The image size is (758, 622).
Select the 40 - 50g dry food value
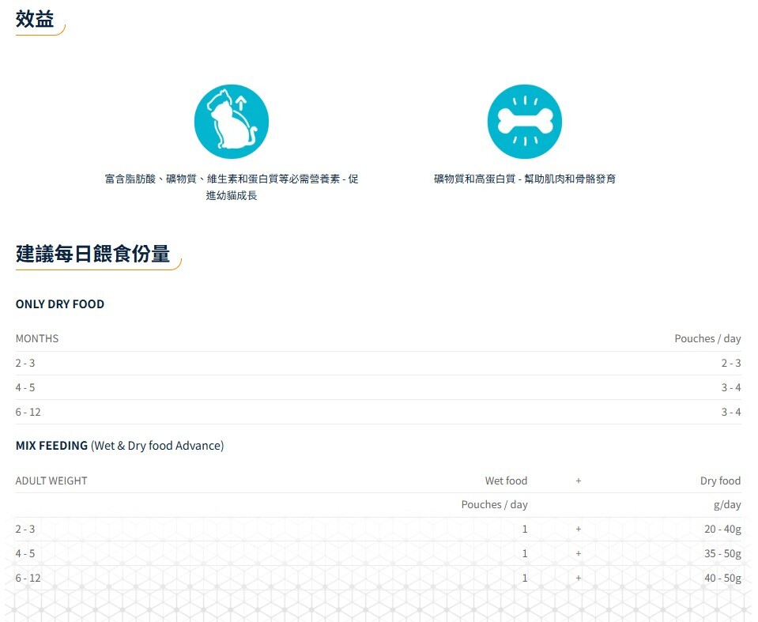coord(722,578)
